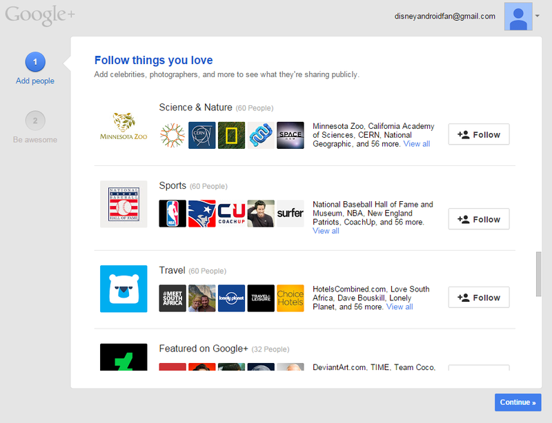Go to step 2 Be awesome
The height and width of the screenshot is (423, 552).
click(35, 127)
